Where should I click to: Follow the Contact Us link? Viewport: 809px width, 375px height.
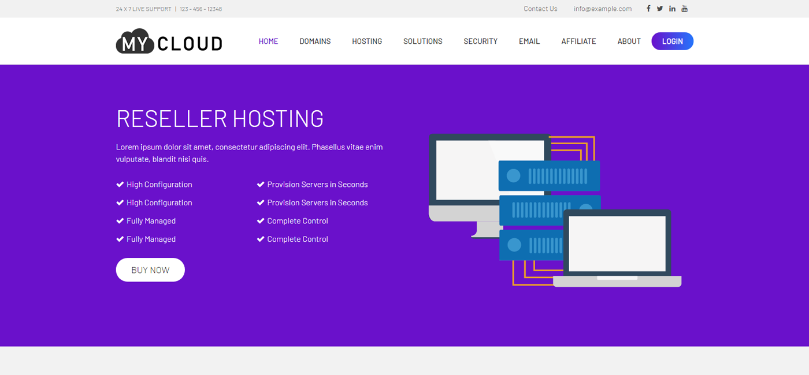click(540, 9)
